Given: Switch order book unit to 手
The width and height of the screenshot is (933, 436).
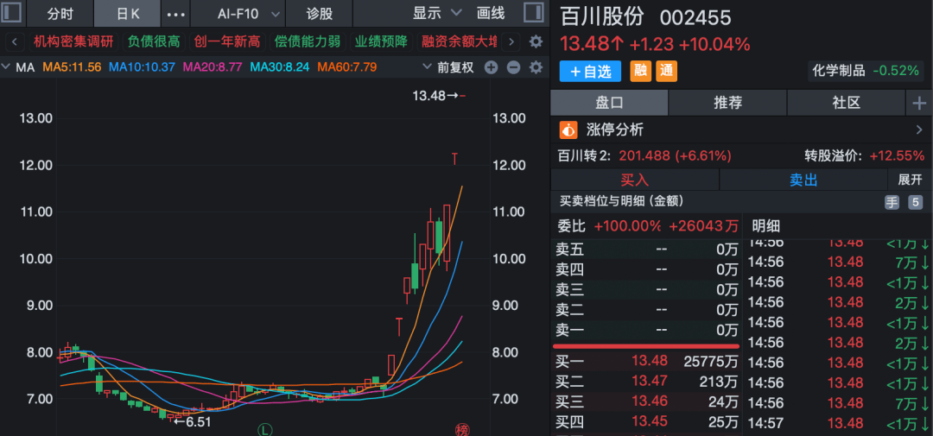Looking at the screenshot, I should (x=892, y=202).
